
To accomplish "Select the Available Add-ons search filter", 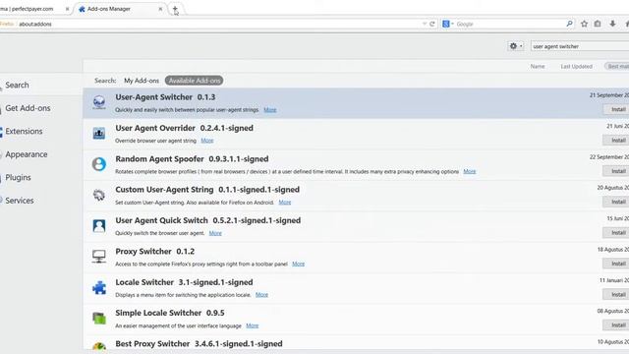I will 195,81.
